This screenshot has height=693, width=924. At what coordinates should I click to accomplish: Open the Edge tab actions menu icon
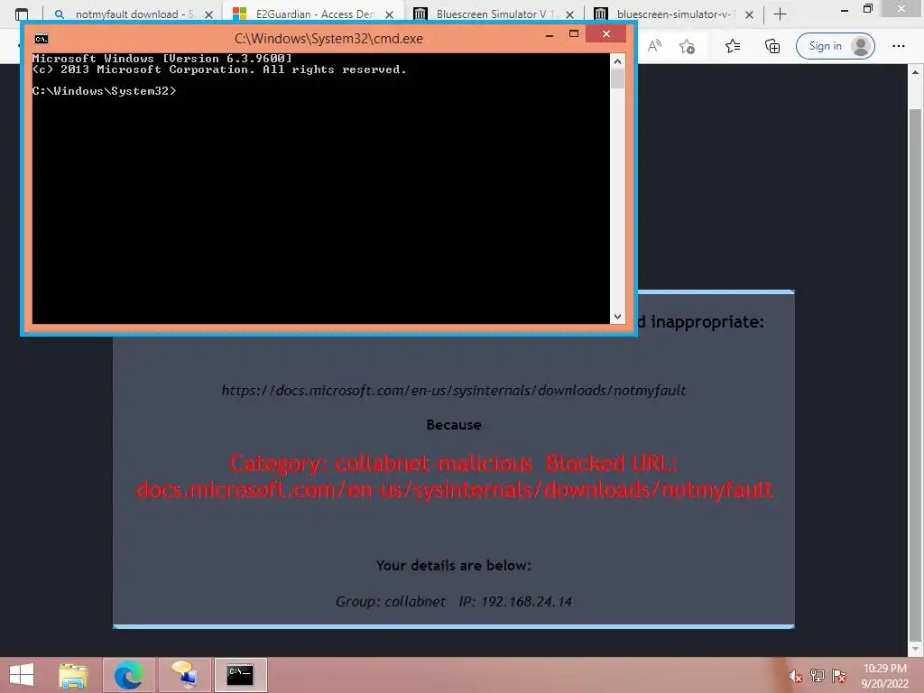click(x=22, y=14)
